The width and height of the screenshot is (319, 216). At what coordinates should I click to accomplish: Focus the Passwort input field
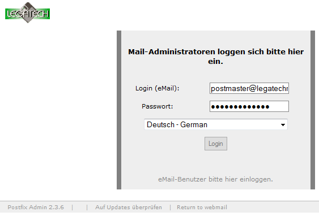(x=249, y=106)
